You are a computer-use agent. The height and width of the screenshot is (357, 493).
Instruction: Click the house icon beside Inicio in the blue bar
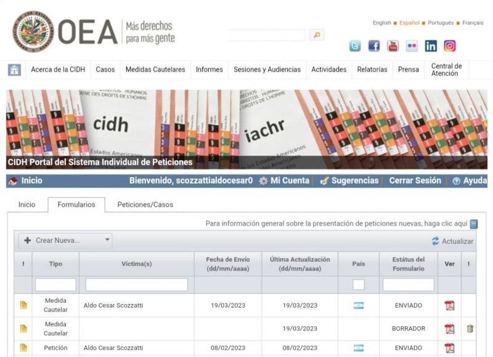tap(13, 181)
